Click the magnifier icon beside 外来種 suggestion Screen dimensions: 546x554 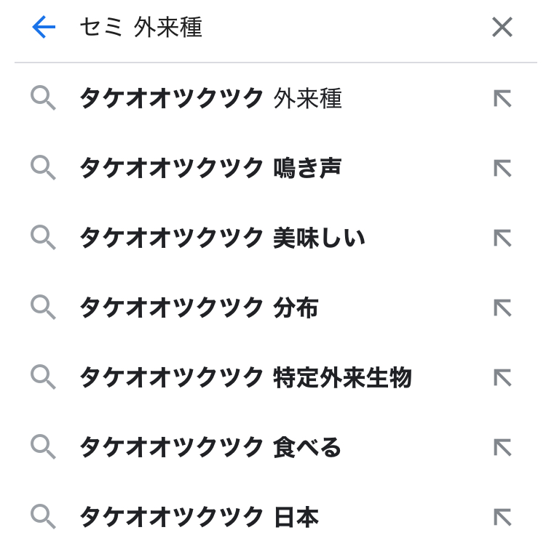43,98
